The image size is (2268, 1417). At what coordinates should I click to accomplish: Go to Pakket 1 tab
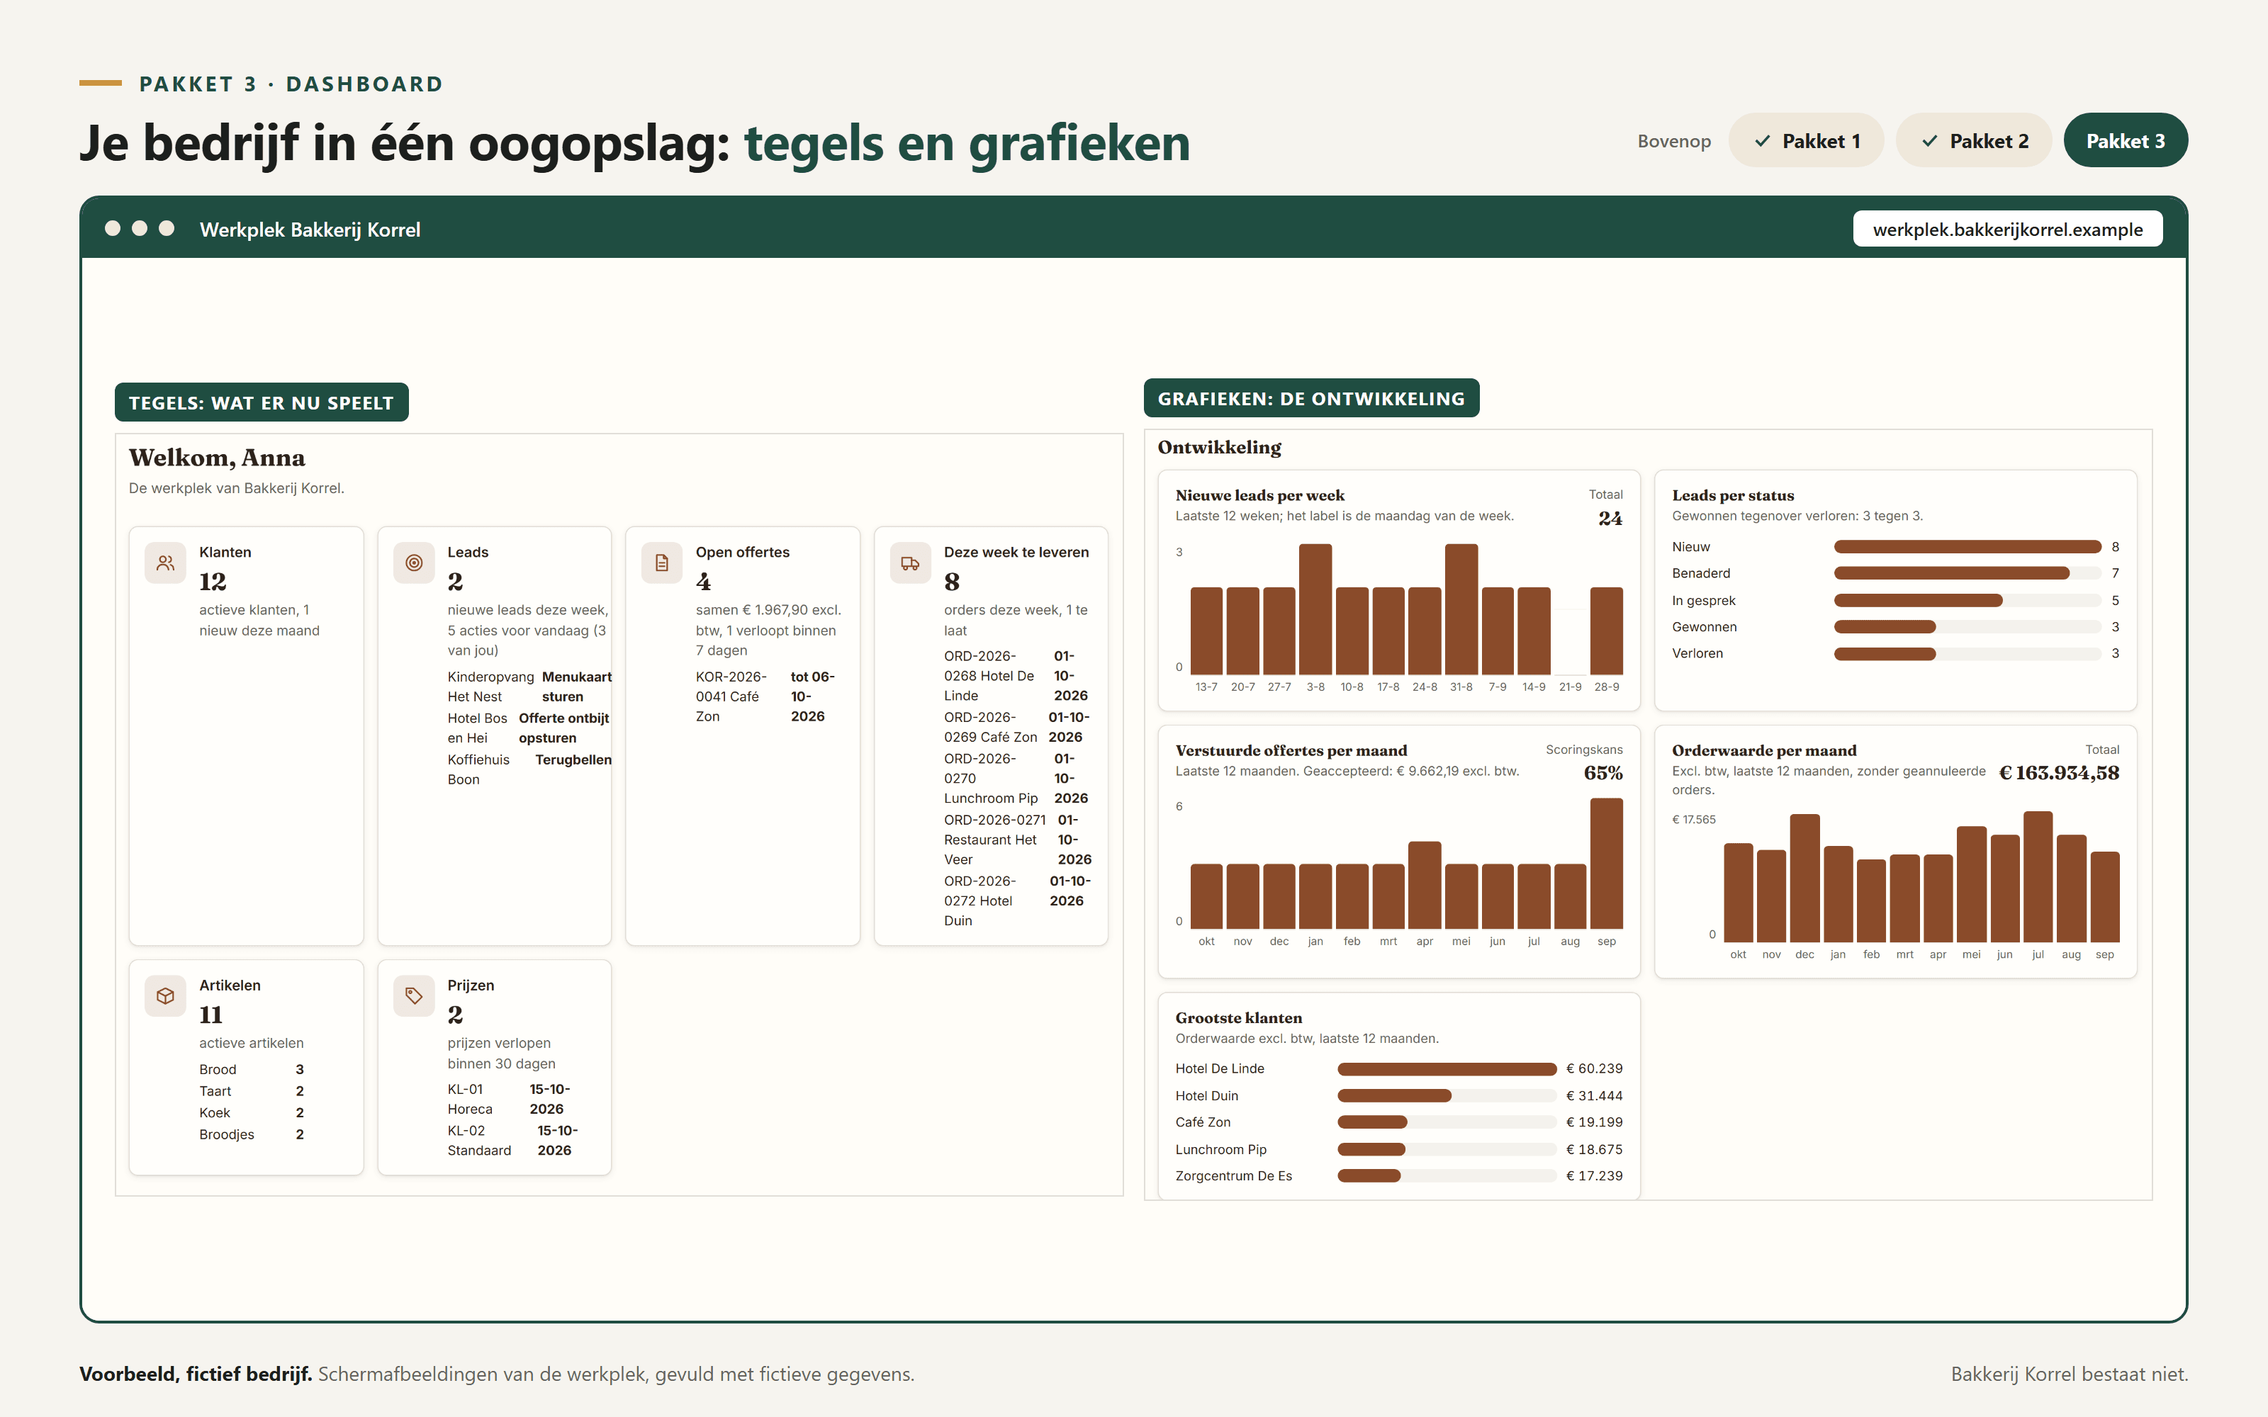click(1806, 140)
